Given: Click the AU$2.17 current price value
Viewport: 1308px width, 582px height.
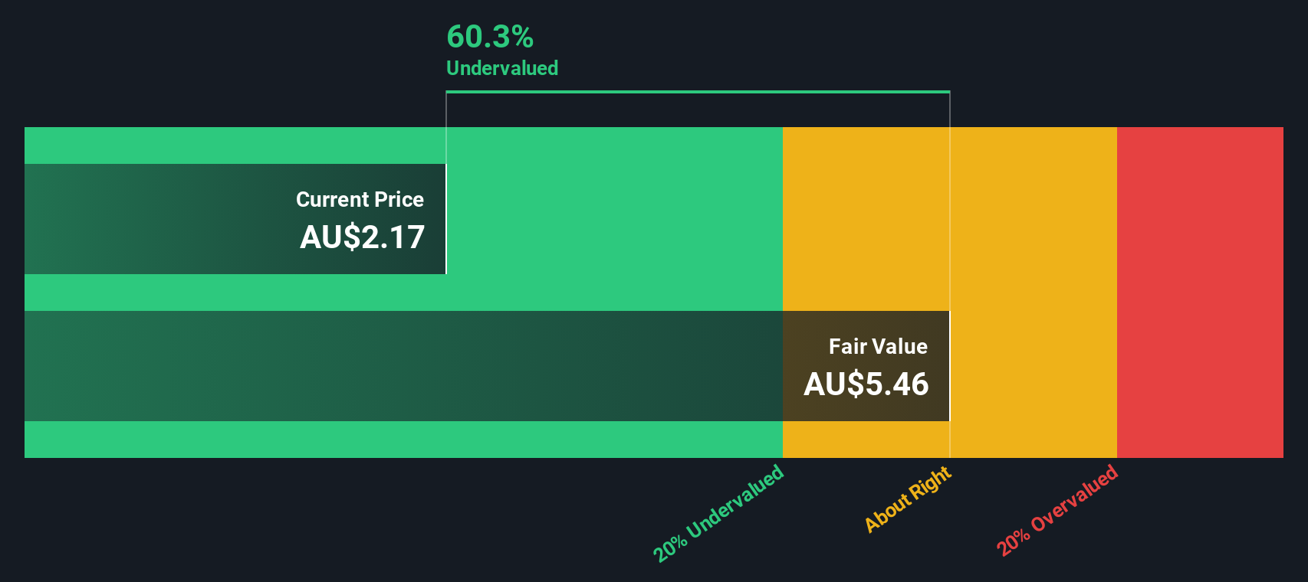Looking at the screenshot, I should pos(362,237).
